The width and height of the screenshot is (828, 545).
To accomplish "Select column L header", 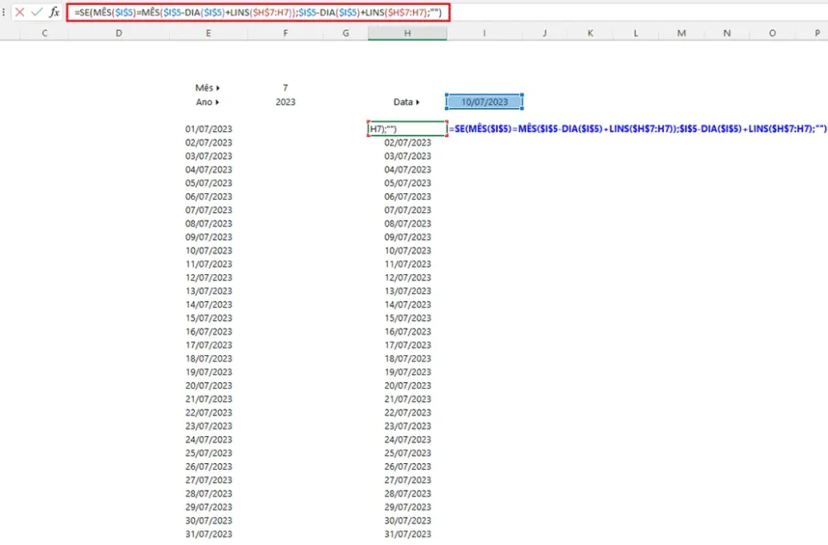I will tap(636, 34).
